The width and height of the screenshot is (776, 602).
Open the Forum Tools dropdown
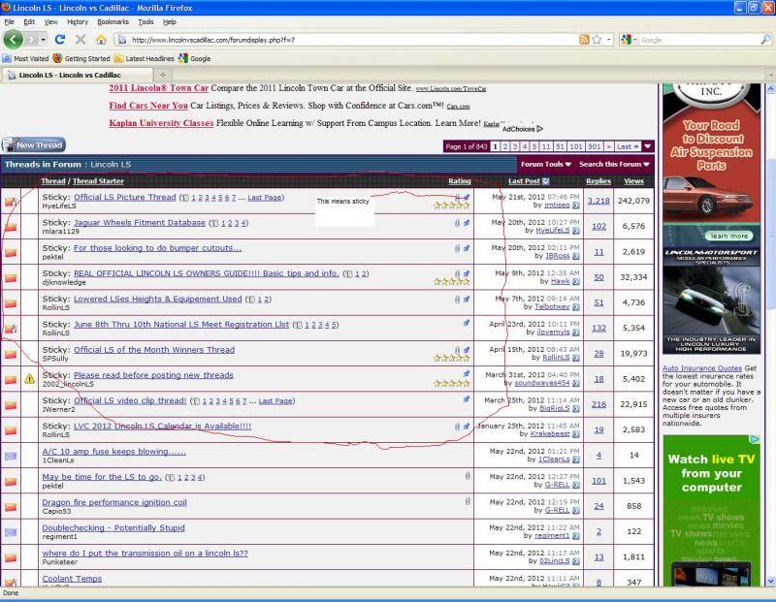pyautogui.click(x=546, y=164)
